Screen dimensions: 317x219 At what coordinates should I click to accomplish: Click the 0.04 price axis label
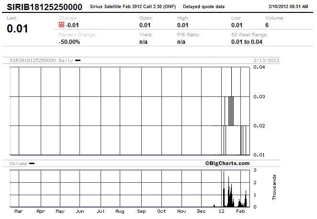click(259, 67)
